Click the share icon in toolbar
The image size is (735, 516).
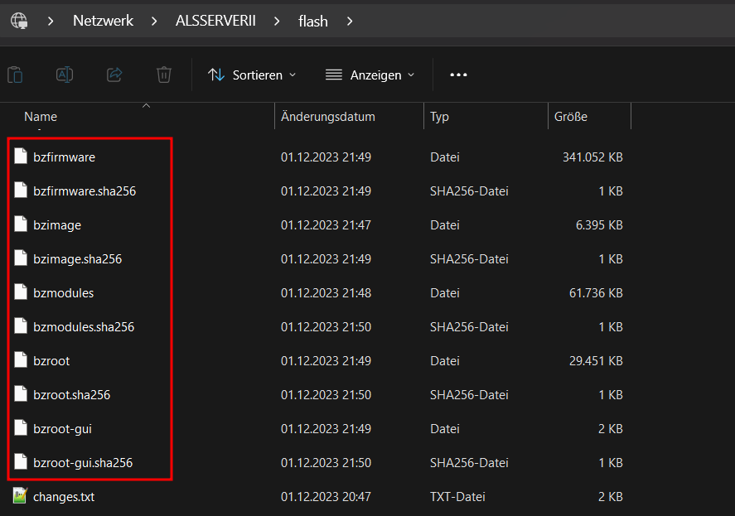click(114, 75)
